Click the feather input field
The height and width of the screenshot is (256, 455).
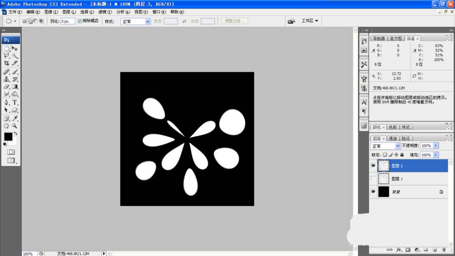(x=67, y=21)
